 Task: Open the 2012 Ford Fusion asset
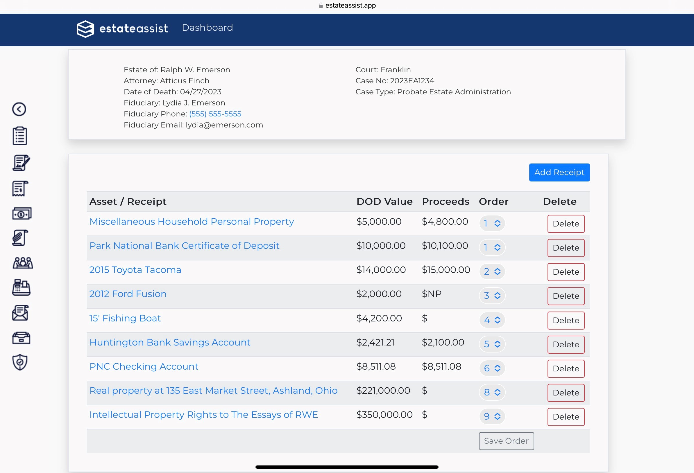click(128, 294)
